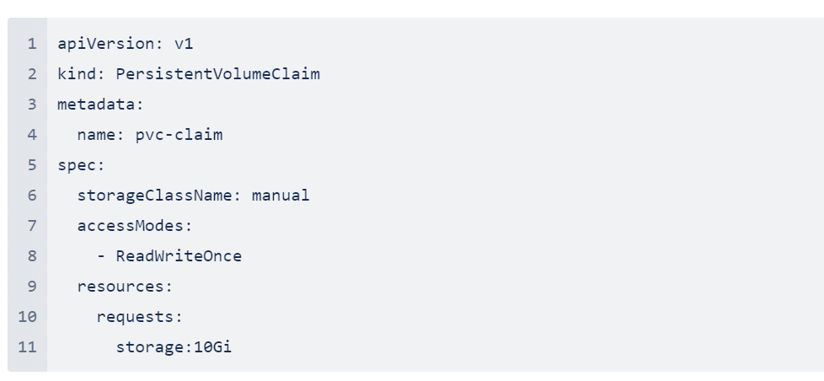824x381 pixels.
Task: Click the name key on line 4
Action: [96, 135]
